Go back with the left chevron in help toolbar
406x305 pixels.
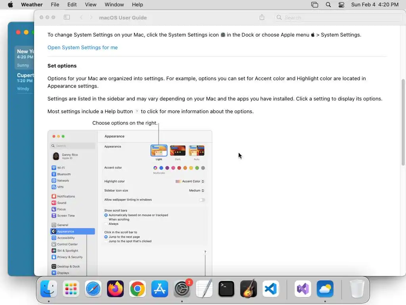[x=81, y=17]
